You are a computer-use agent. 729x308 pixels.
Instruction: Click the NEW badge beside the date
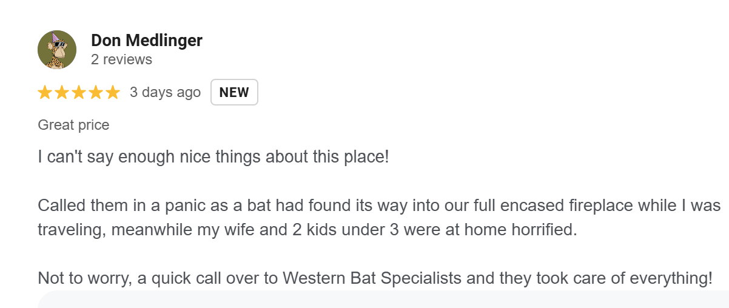tap(234, 92)
